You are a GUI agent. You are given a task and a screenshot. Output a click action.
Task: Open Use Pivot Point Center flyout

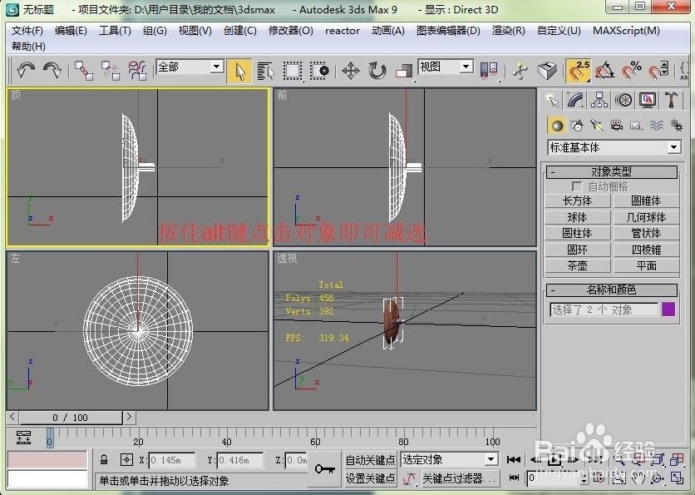[489, 71]
